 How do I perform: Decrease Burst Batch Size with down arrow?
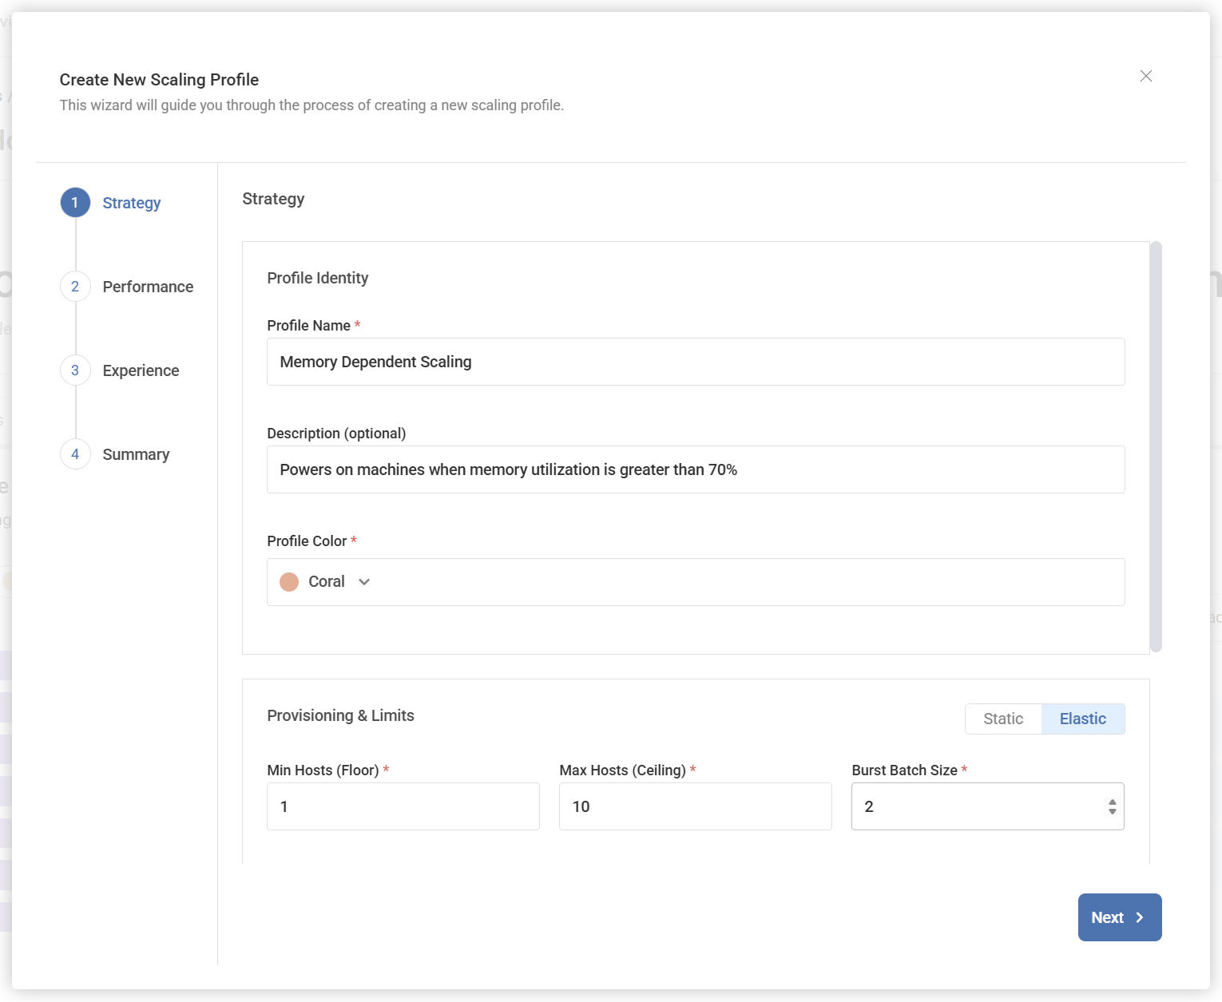click(x=1112, y=812)
